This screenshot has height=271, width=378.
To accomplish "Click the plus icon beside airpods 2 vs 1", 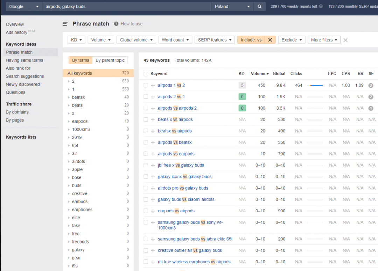I will pos(153,97).
